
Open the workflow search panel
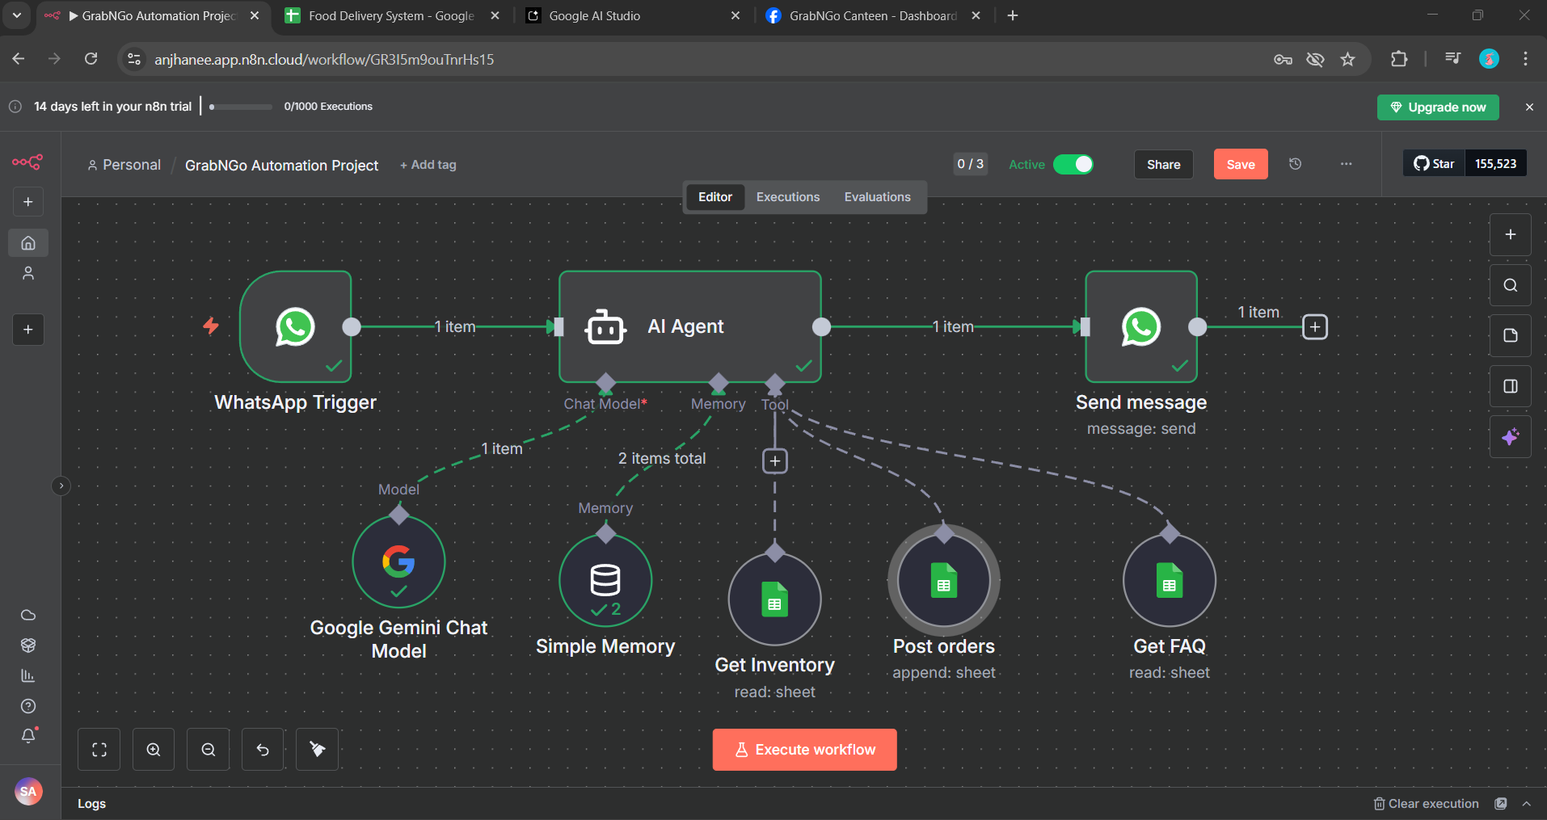click(x=1510, y=284)
